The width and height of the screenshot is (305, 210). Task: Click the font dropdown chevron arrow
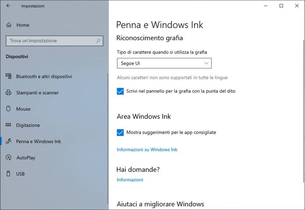coord(206,63)
